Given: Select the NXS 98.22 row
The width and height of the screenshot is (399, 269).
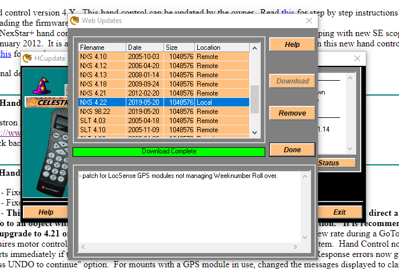Looking at the screenshot, I should pyautogui.click(x=163, y=112).
